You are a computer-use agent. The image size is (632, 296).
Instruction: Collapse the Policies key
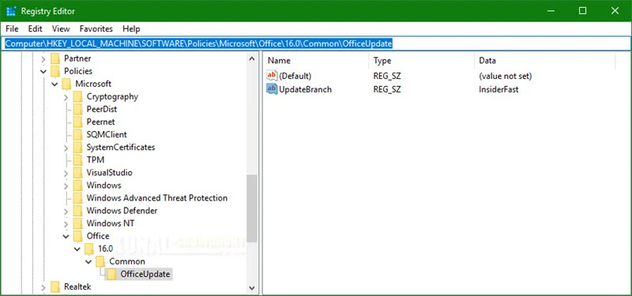tap(43, 71)
